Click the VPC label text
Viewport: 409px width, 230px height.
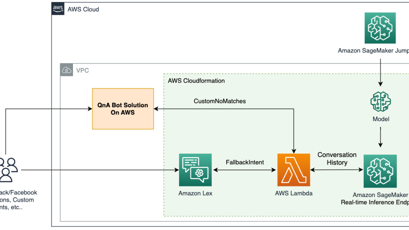click(x=83, y=70)
